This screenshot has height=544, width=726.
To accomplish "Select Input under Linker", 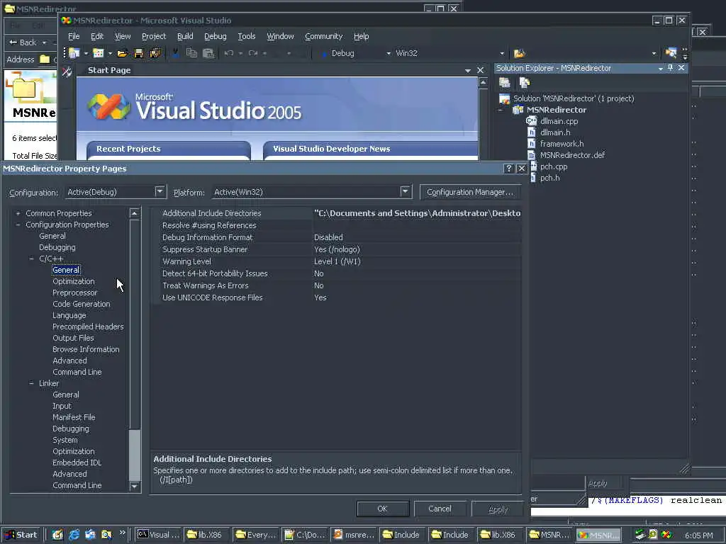I will pyautogui.click(x=62, y=406).
